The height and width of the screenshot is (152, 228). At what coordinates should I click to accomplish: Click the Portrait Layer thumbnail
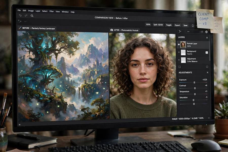183,45
